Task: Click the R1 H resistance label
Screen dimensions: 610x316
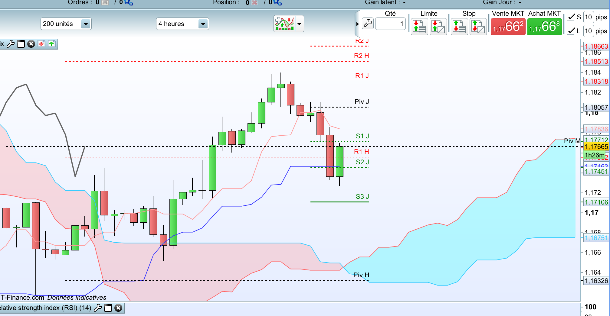Action: (362, 152)
